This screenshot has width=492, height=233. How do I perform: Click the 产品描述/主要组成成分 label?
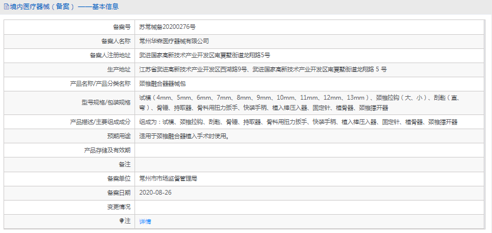[x=100, y=122]
